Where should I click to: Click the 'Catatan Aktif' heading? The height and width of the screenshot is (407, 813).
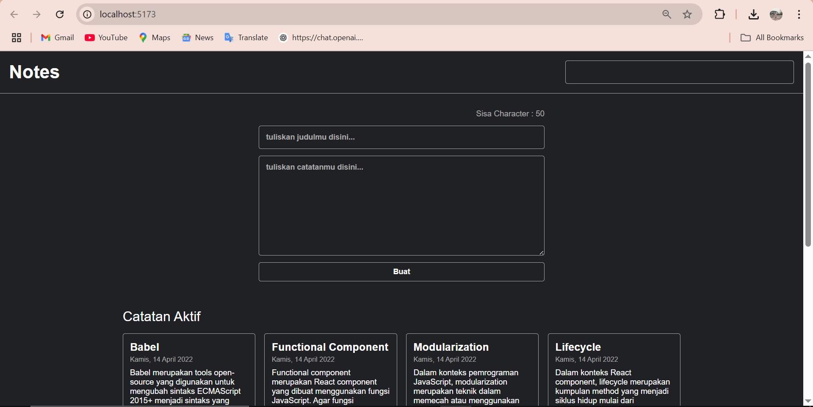tap(161, 316)
